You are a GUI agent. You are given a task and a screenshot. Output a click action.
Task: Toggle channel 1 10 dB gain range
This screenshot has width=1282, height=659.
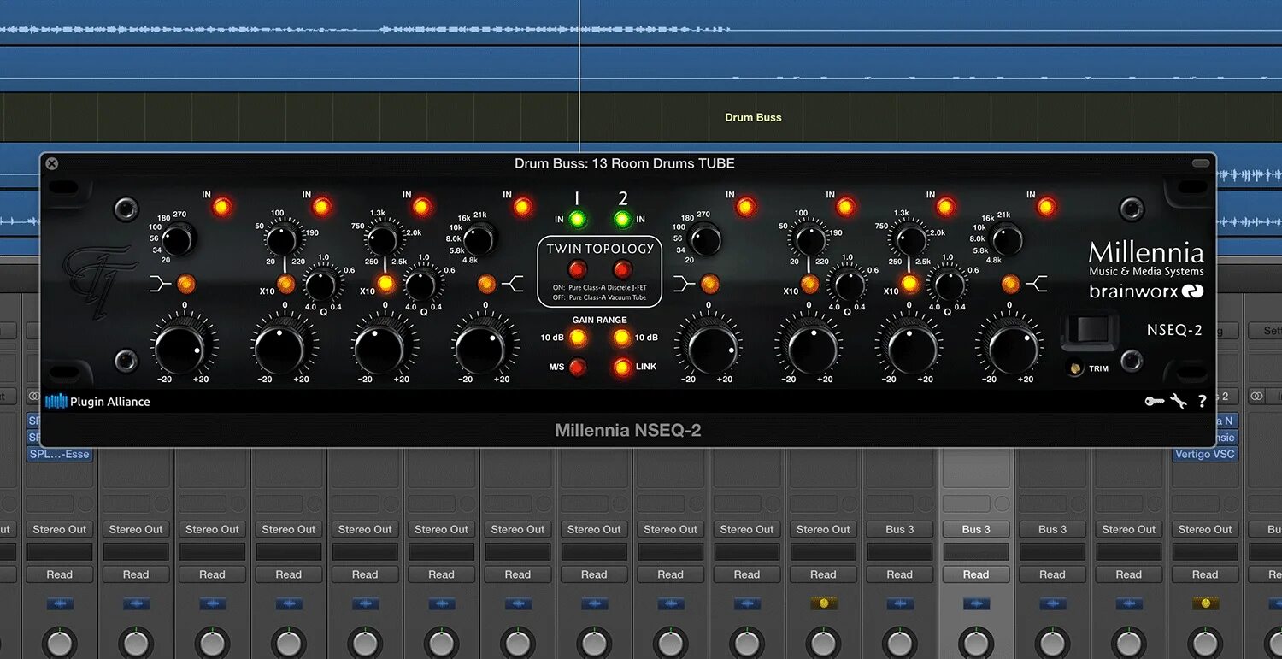578,338
